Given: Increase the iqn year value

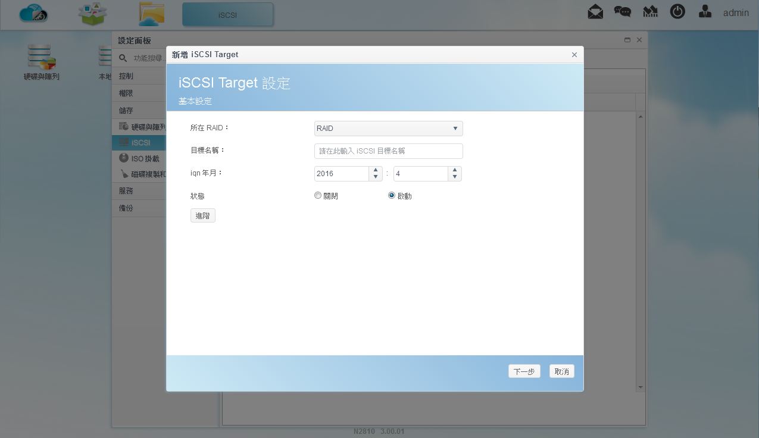Looking at the screenshot, I should click(x=376, y=170).
